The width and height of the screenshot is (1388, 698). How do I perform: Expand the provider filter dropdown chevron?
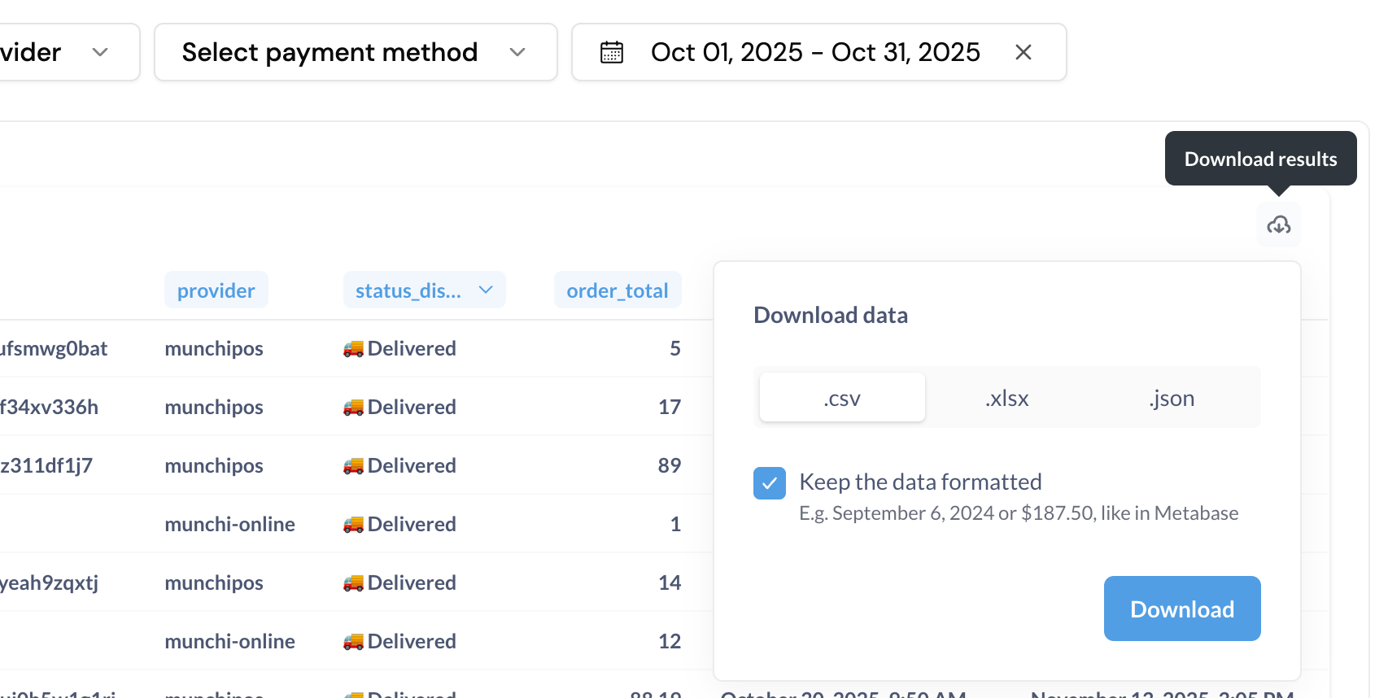pos(100,52)
